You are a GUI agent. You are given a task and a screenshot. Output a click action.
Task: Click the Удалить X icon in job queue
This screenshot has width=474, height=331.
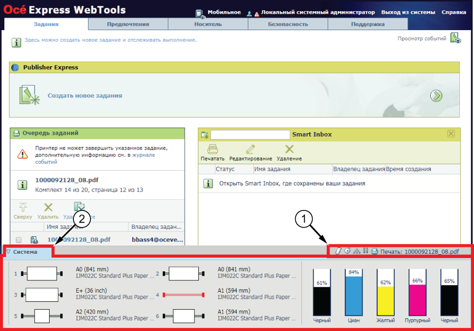click(48, 208)
